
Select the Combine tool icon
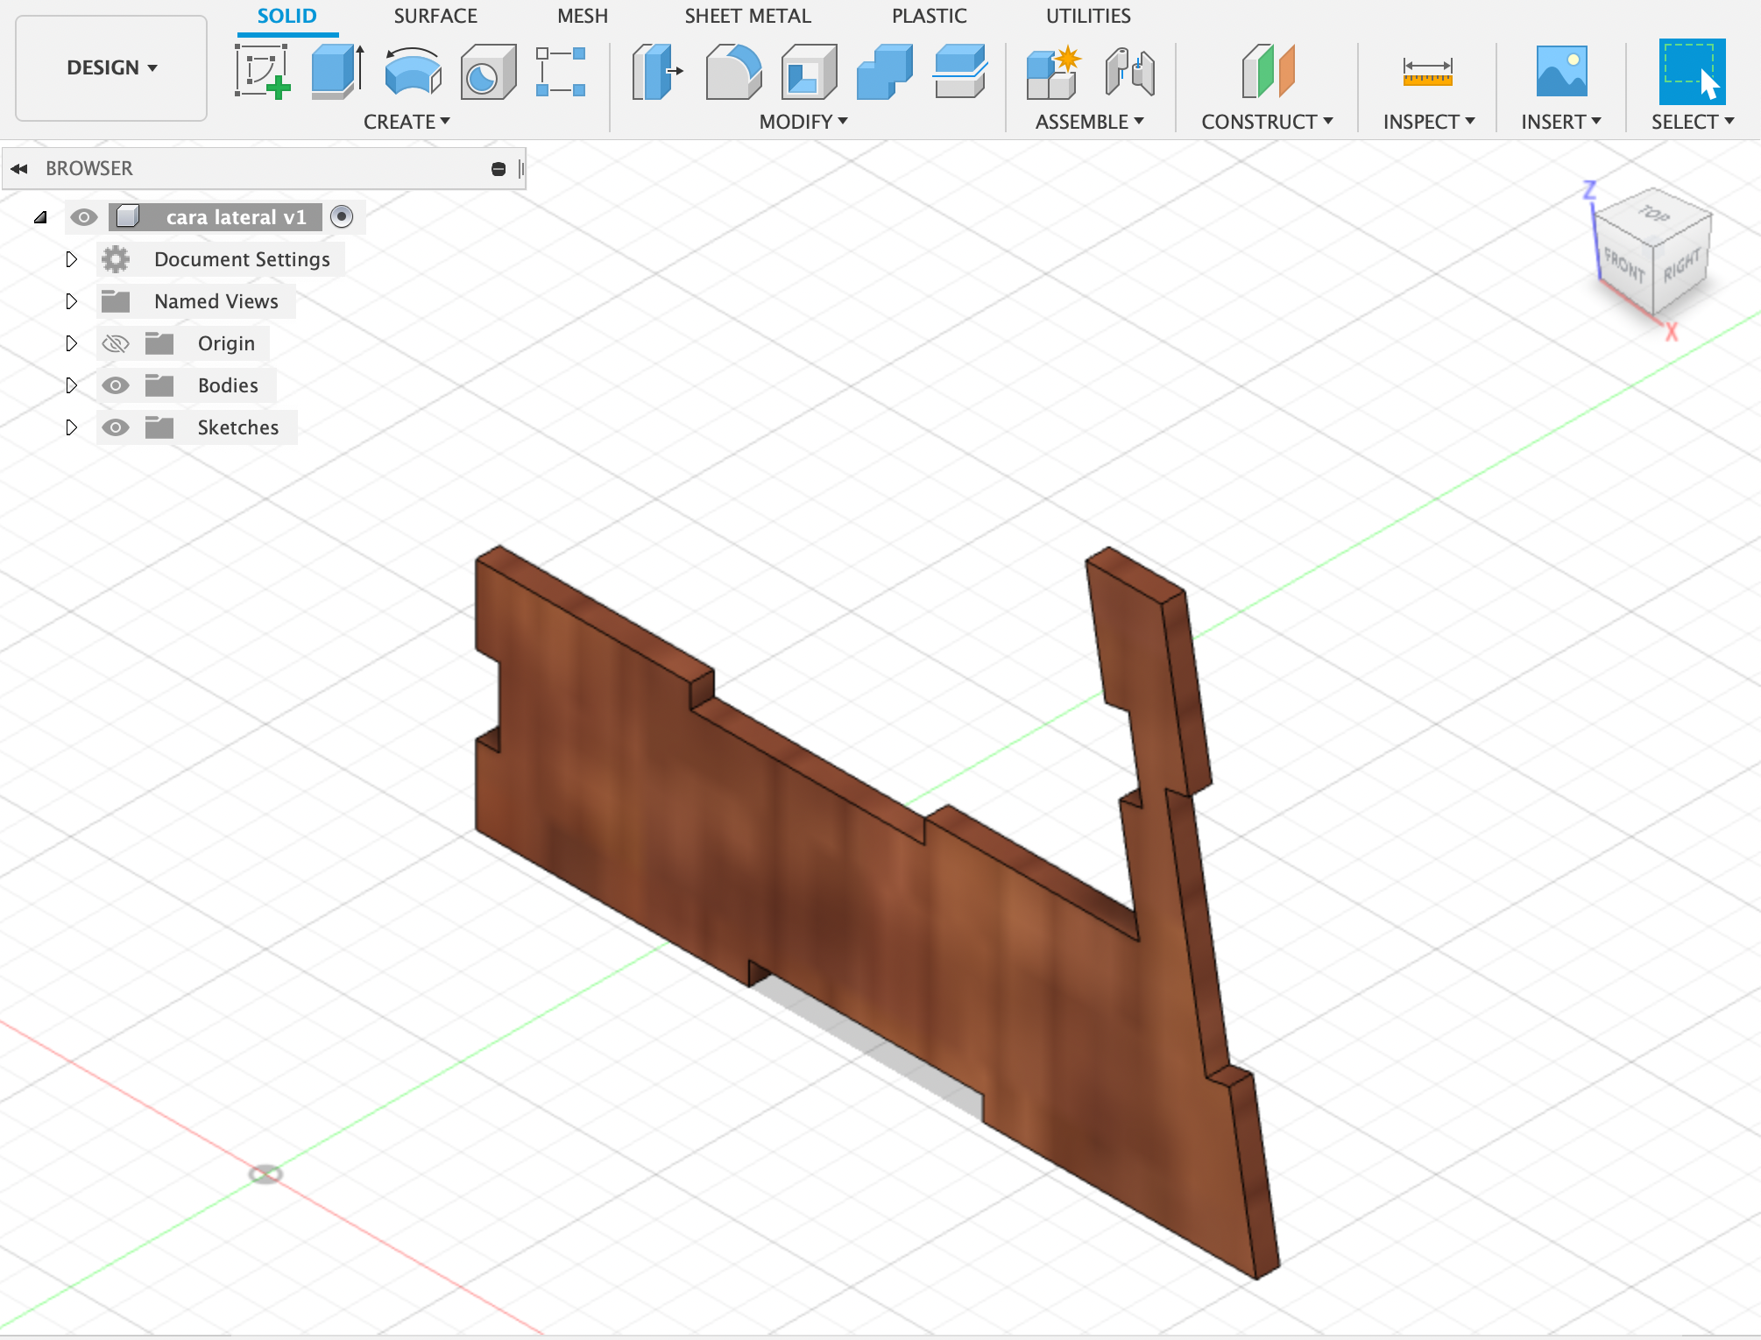click(888, 70)
